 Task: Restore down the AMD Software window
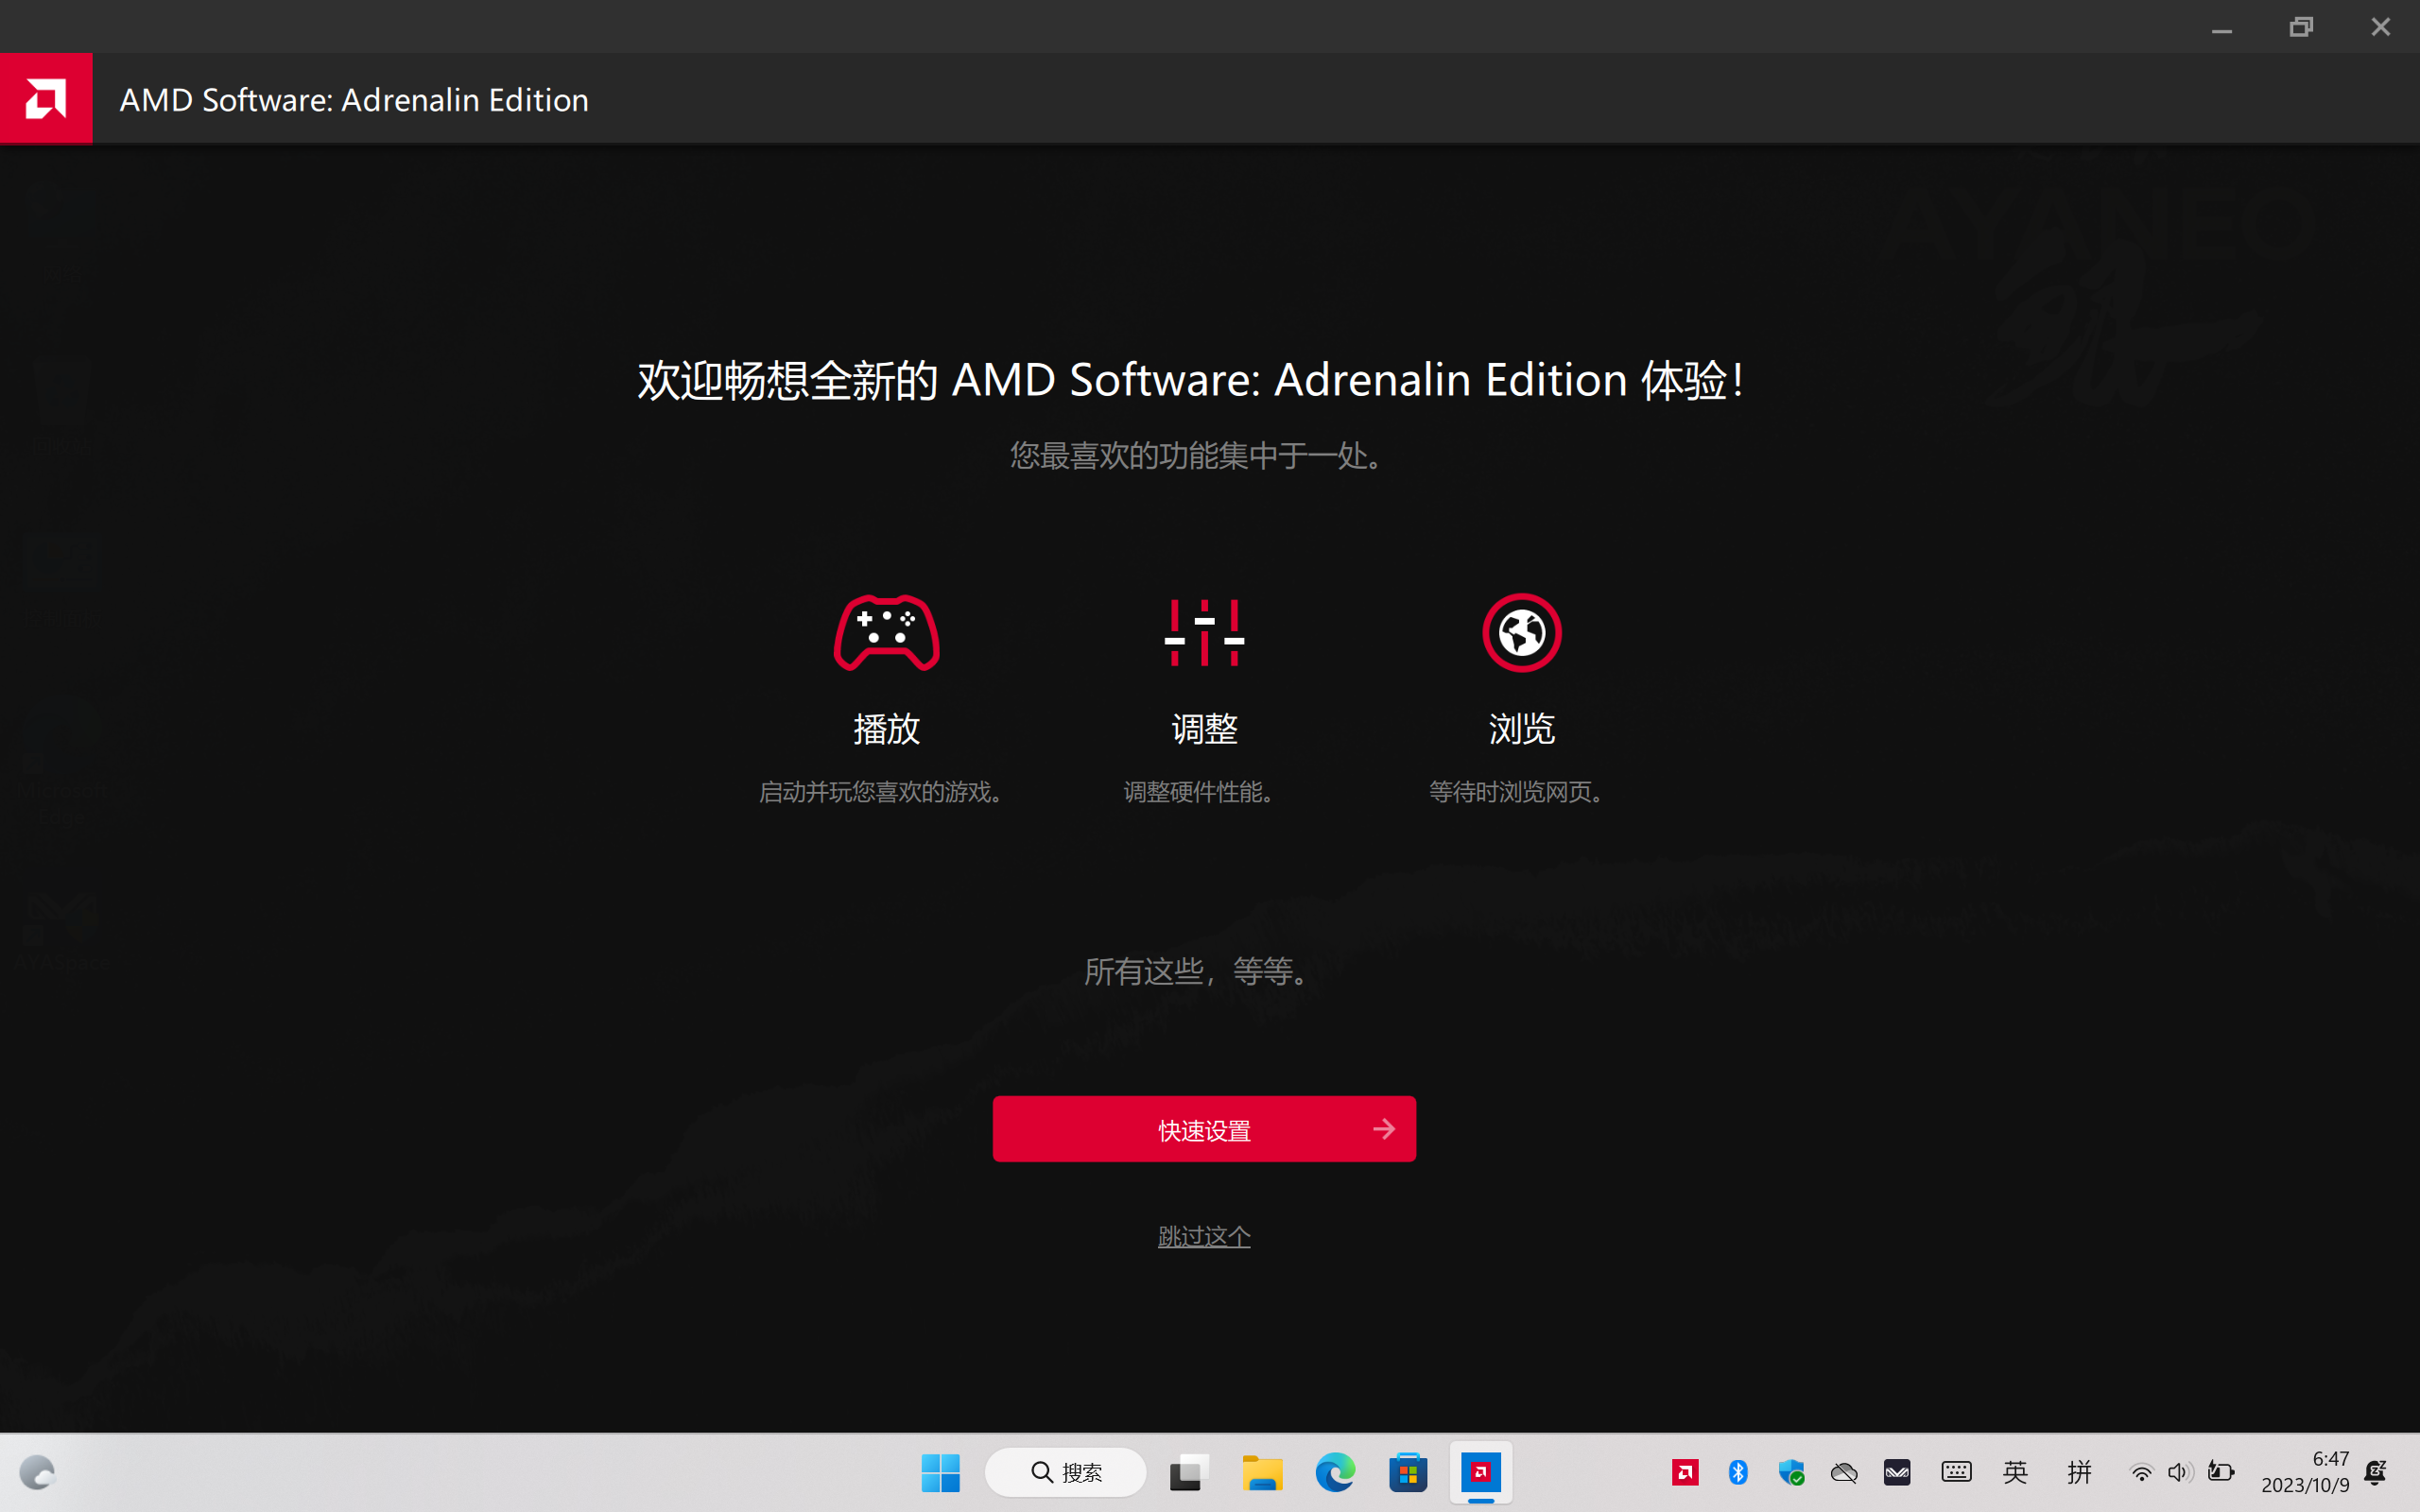click(x=2301, y=27)
